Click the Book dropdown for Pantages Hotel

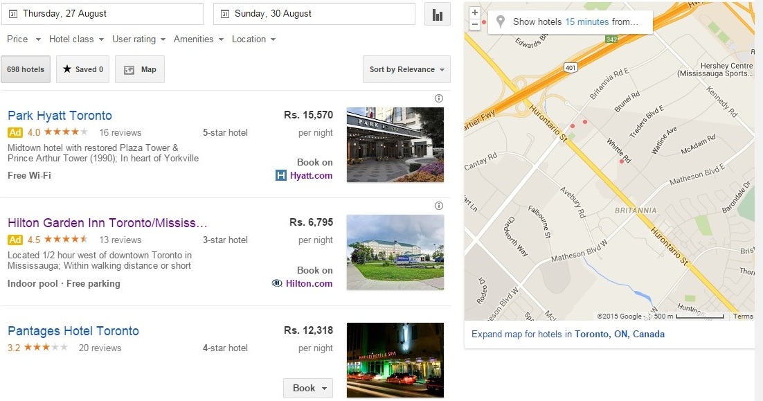[x=308, y=388]
